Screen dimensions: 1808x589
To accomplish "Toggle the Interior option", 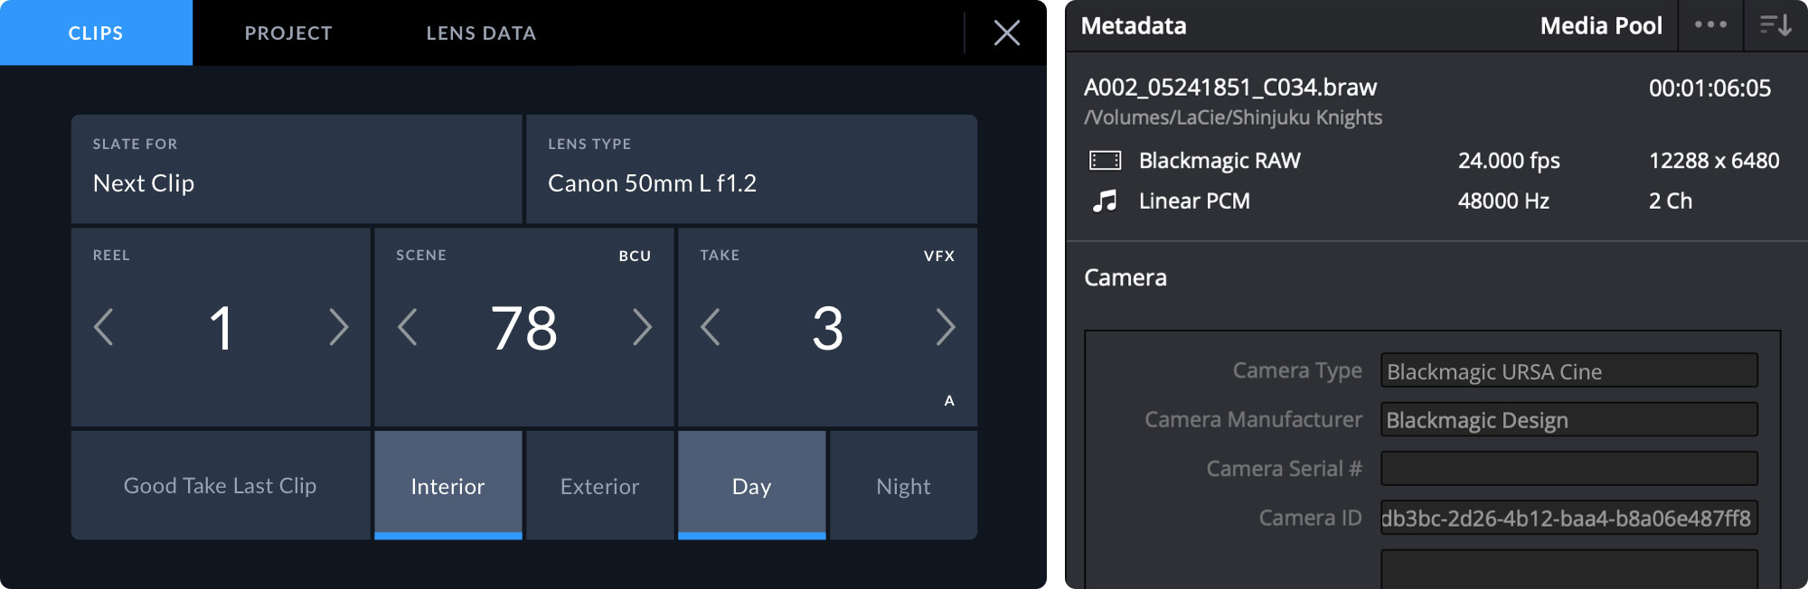I will pos(448,485).
